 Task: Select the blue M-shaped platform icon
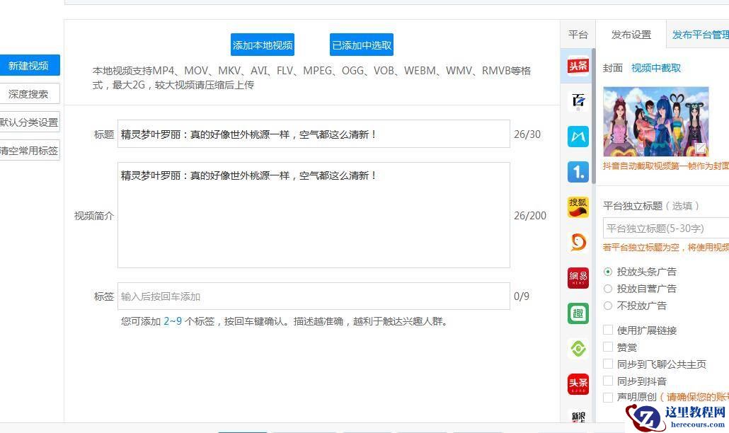click(x=578, y=137)
